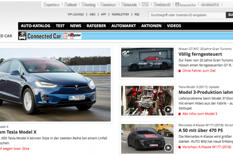
Task: Open the RATGEBER menu
Action: 96,26
